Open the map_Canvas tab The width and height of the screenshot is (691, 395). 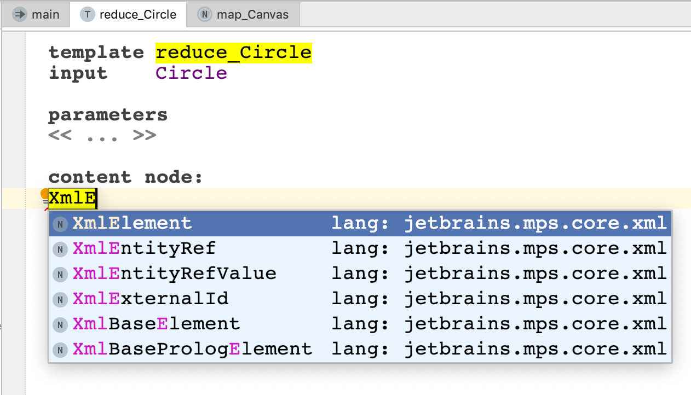click(x=243, y=14)
